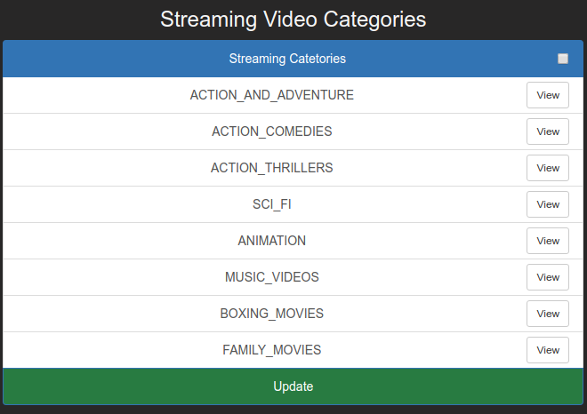Click the SCI_FI label
Screen dimensions: 587x414
tap(272, 204)
